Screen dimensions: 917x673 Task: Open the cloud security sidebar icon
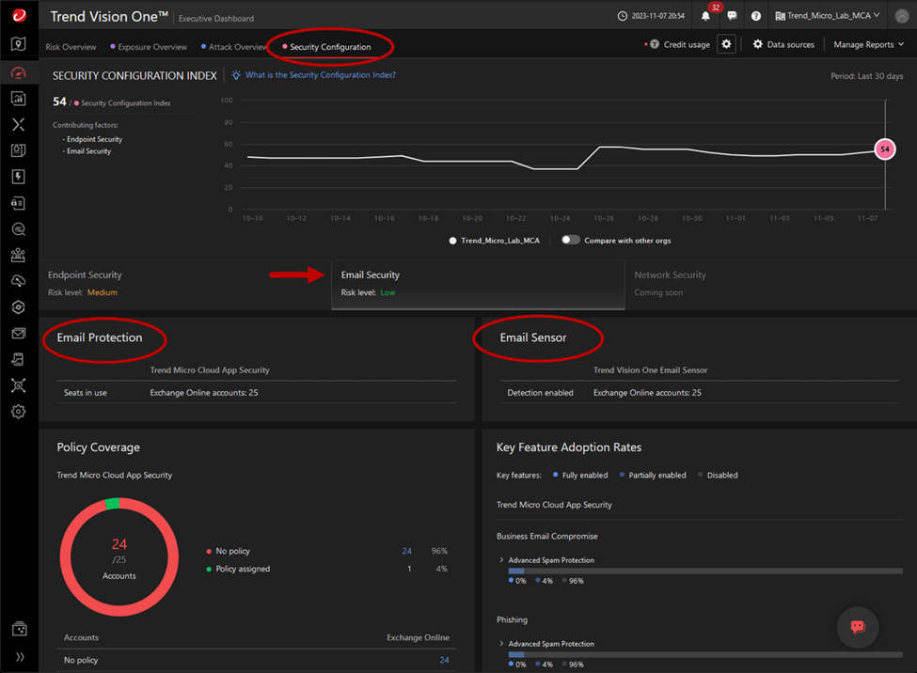click(19, 281)
